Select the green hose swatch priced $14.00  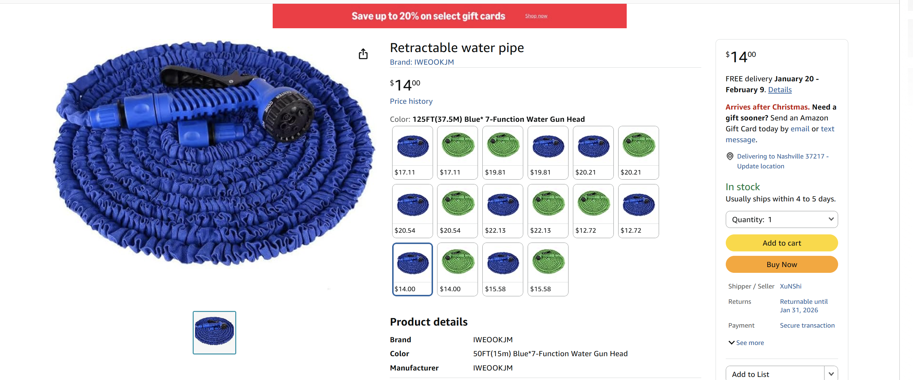click(457, 269)
